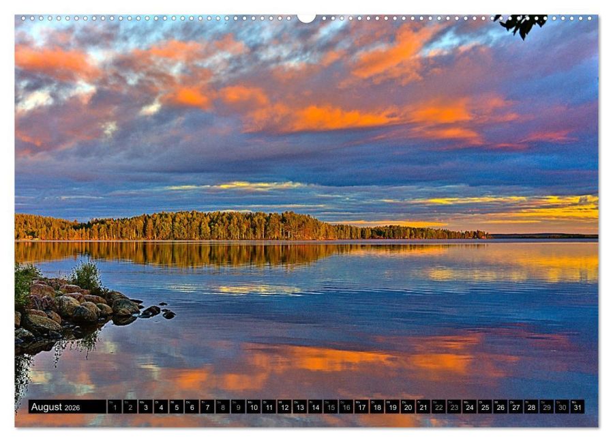Choose day 23 in the date row

pyautogui.click(x=454, y=407)
